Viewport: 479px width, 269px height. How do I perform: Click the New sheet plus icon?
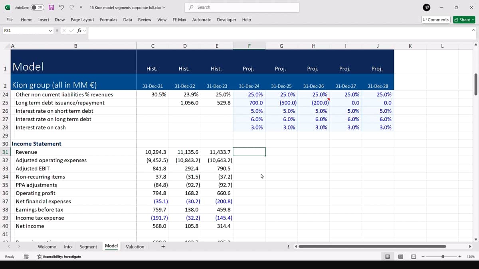[163, 246]
